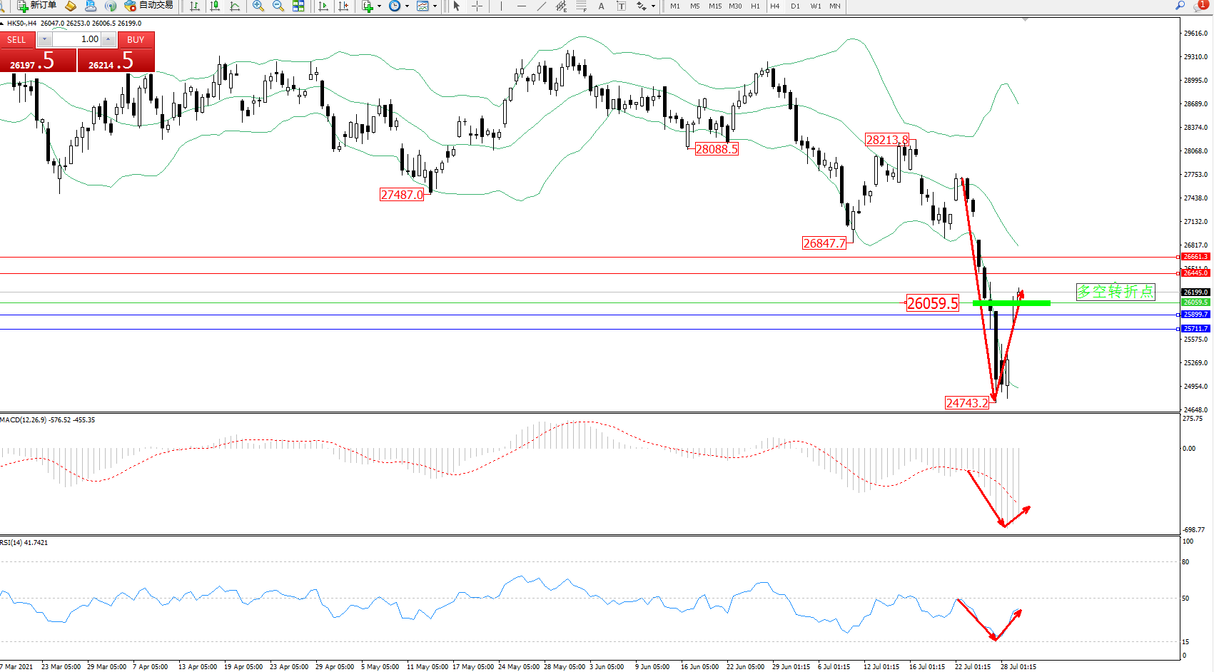1214x672 pixels.
Task: Tile chart windows with grid icon
Action: tap(298, 6)
